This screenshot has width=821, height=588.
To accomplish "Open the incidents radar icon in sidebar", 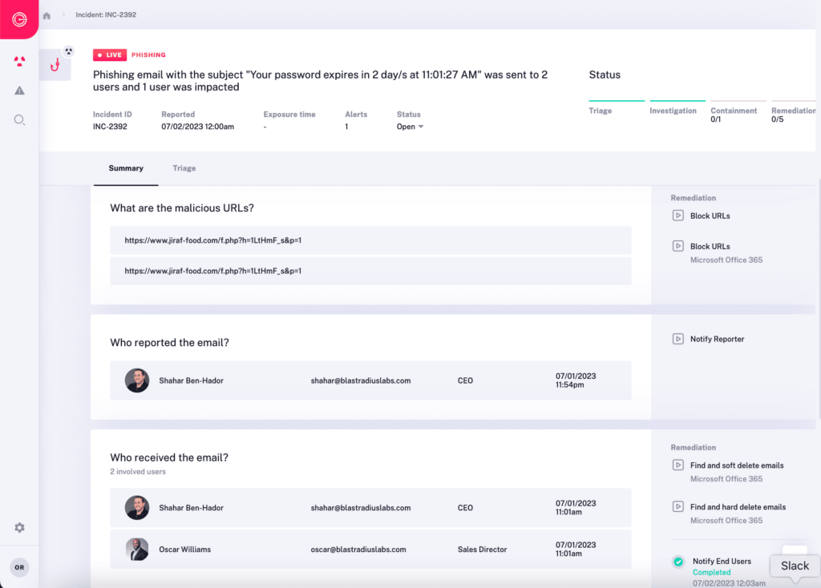I will tap(19, 62).
